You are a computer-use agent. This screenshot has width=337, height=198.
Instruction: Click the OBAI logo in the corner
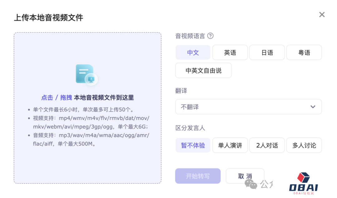coord(303,183)
